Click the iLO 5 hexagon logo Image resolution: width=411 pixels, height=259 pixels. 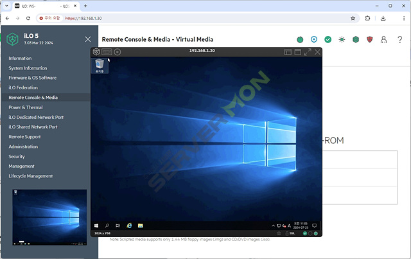12,39
